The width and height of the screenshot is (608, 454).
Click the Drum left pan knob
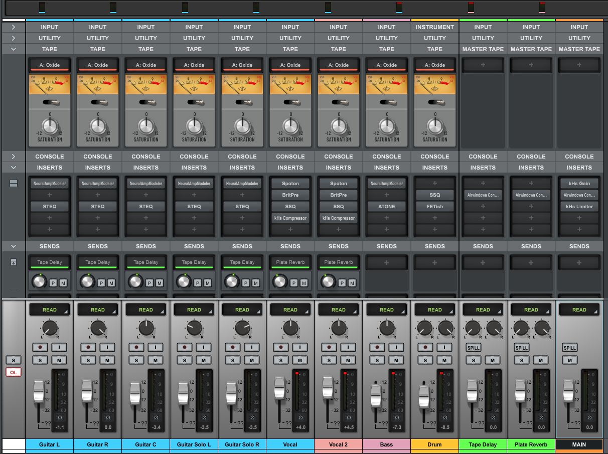coord(424,329)
